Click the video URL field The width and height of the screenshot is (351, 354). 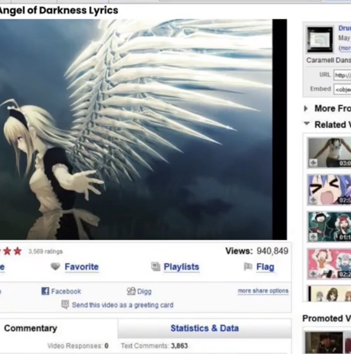342,75
